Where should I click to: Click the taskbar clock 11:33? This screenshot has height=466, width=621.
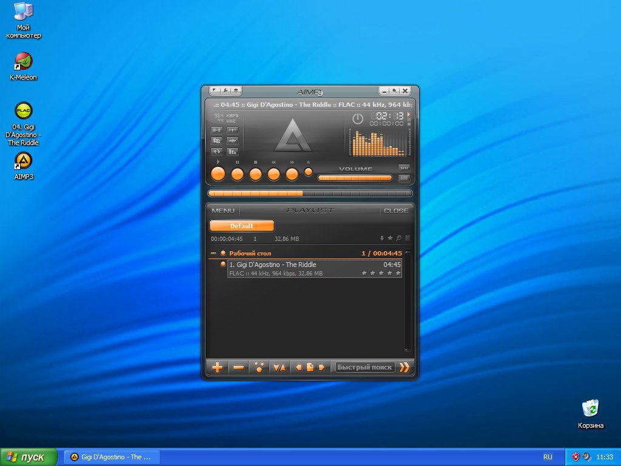tap(605, 457)
